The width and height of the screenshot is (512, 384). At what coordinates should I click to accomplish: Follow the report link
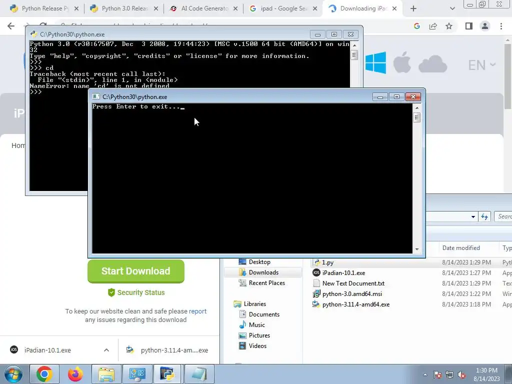pyautogui.click(x=197, y=311)
